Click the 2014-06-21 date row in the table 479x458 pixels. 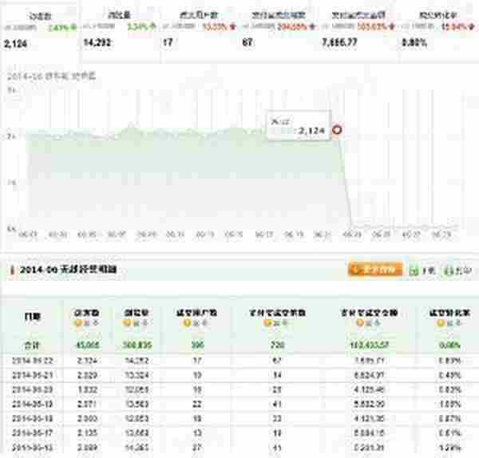tap(30, 372)
